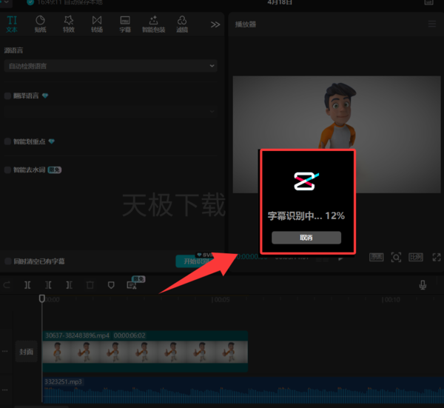444x408 pixels.
Task: Open the 滤镜 filters tab
Action: coord(182,24)
